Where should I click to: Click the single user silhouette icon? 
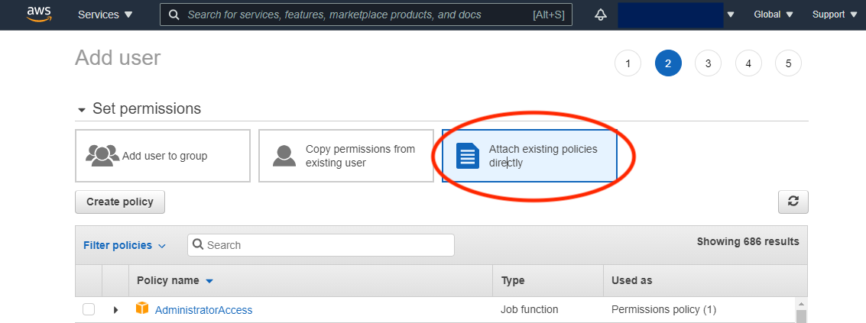[284, 156]
